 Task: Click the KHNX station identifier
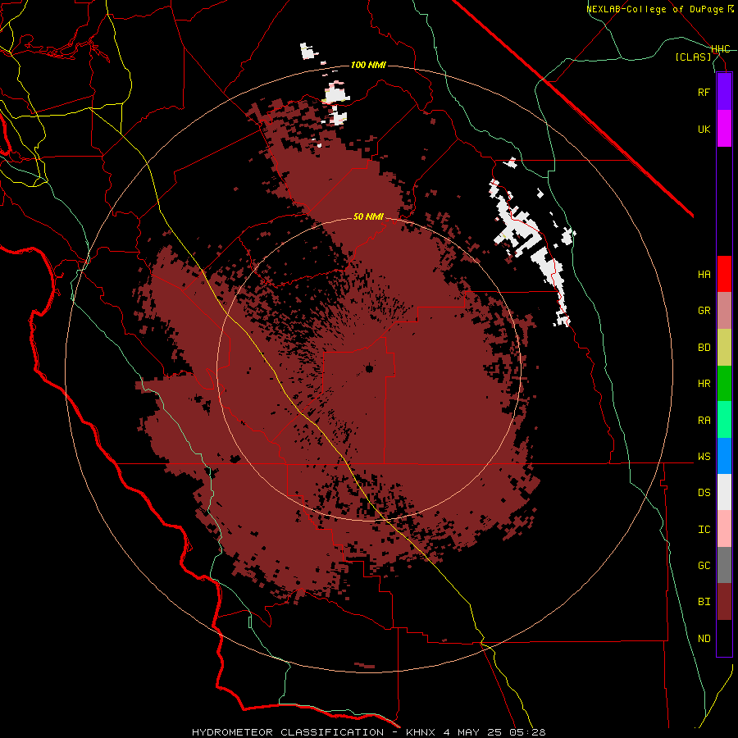click(421, 732)
